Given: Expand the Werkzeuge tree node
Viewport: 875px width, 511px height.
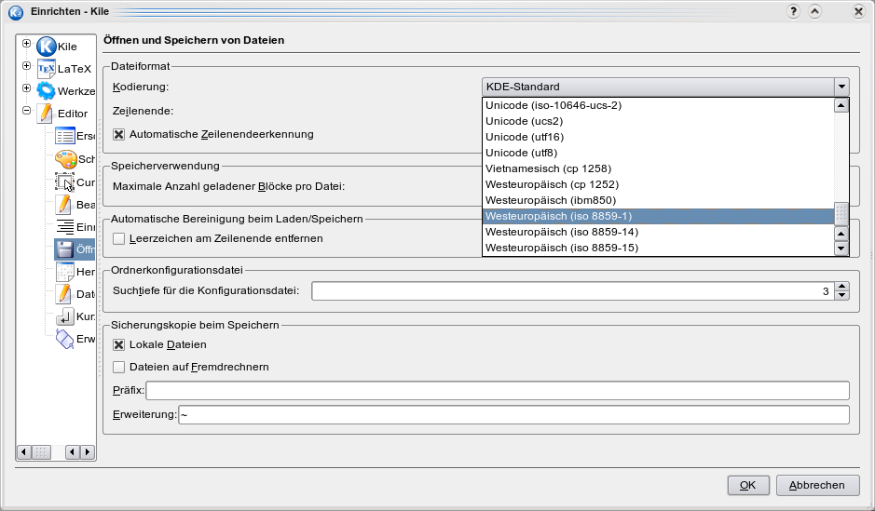Looking at the screenshot, I should point(26,88).
